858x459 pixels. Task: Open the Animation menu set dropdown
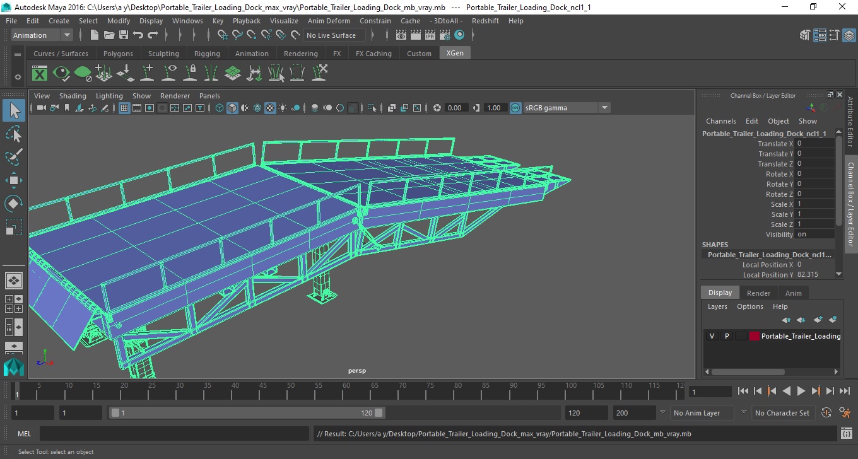[42, 35]
